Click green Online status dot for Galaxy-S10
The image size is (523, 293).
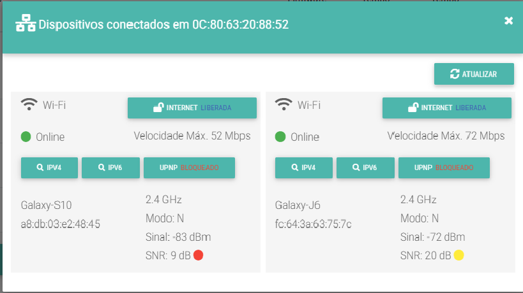(26, 137)
